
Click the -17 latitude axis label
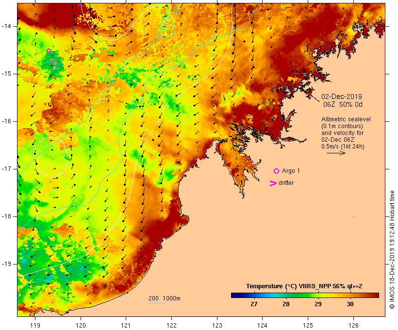[6, 169]
